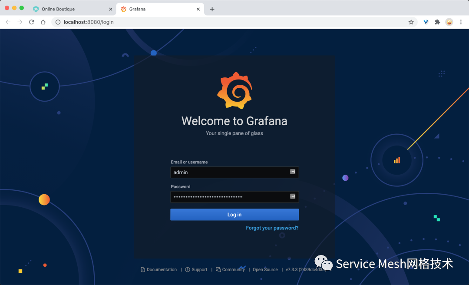469x285 pixels.
Task: Click the localhost:8080/login address bar
Action: click(x=234, y=22)
